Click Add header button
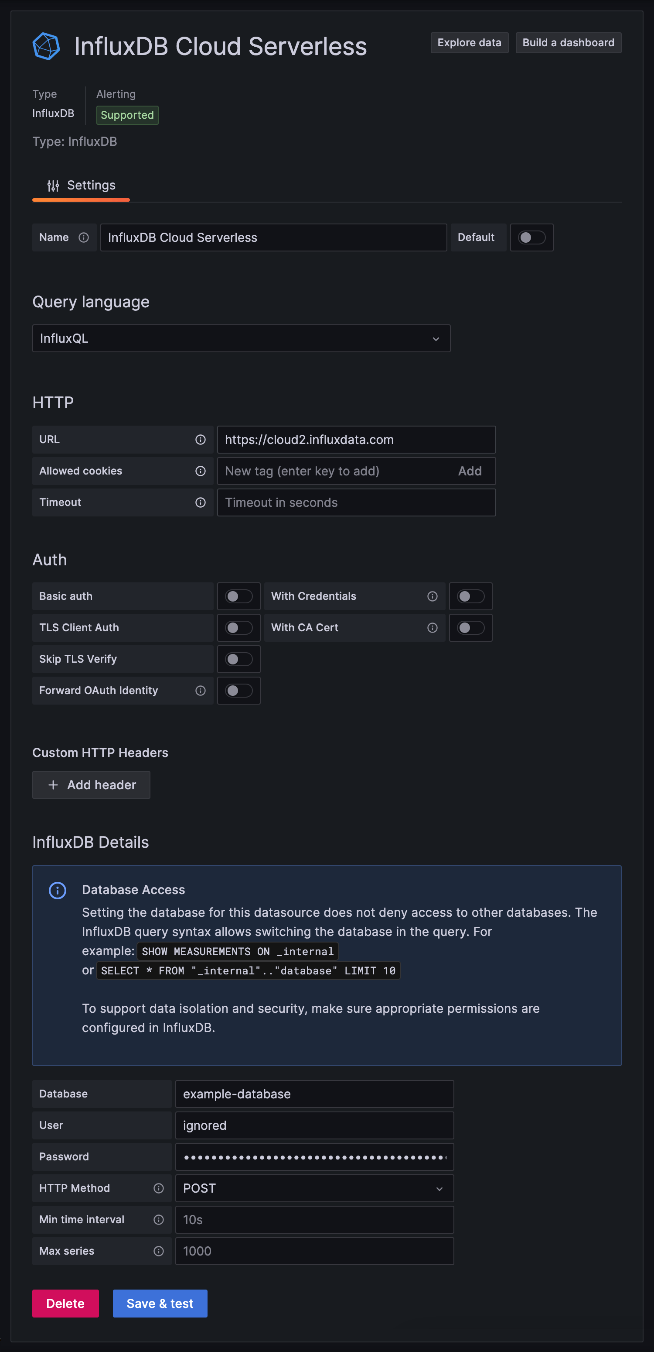 (91, 784)
